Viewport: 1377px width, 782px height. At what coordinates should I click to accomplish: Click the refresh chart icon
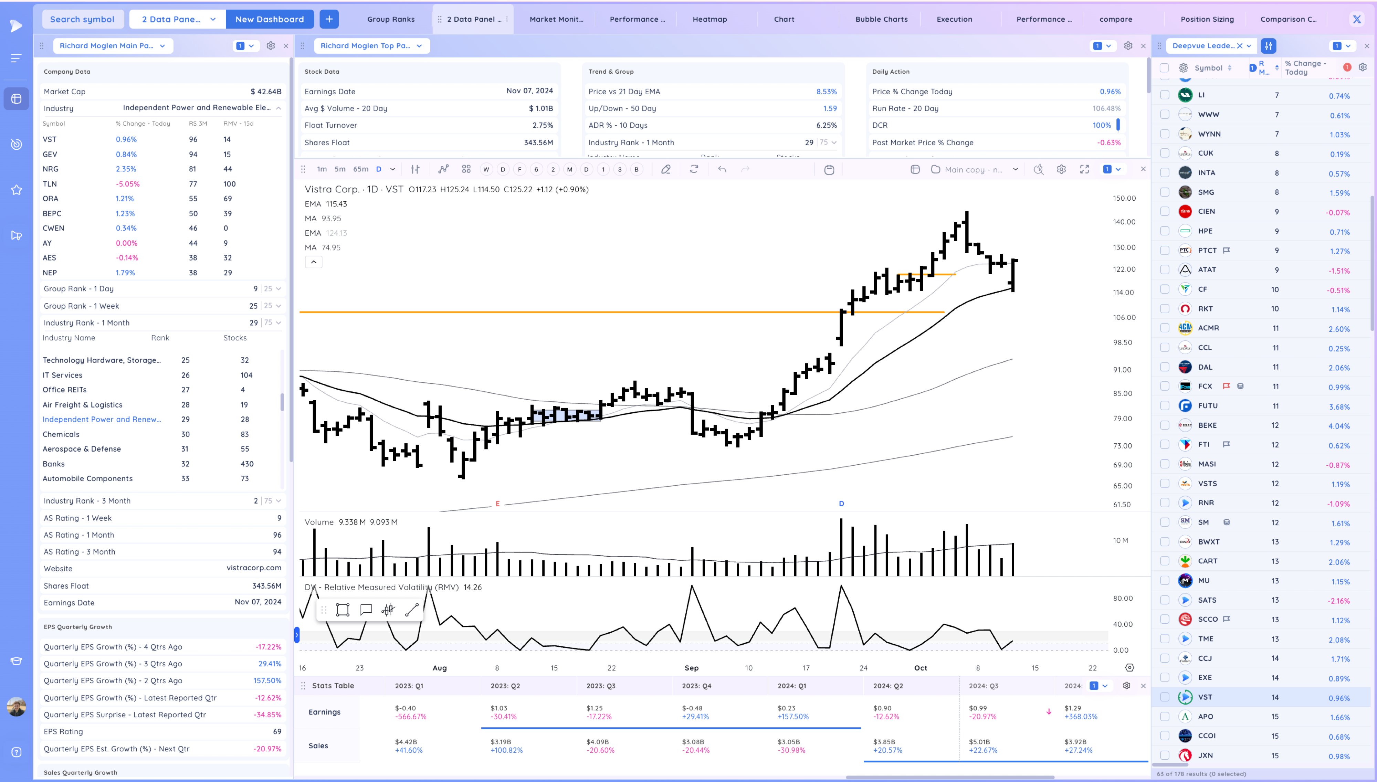click(x=694, y=169)
